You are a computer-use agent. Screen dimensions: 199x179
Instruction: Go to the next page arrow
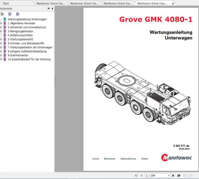(x=173, y=176)
